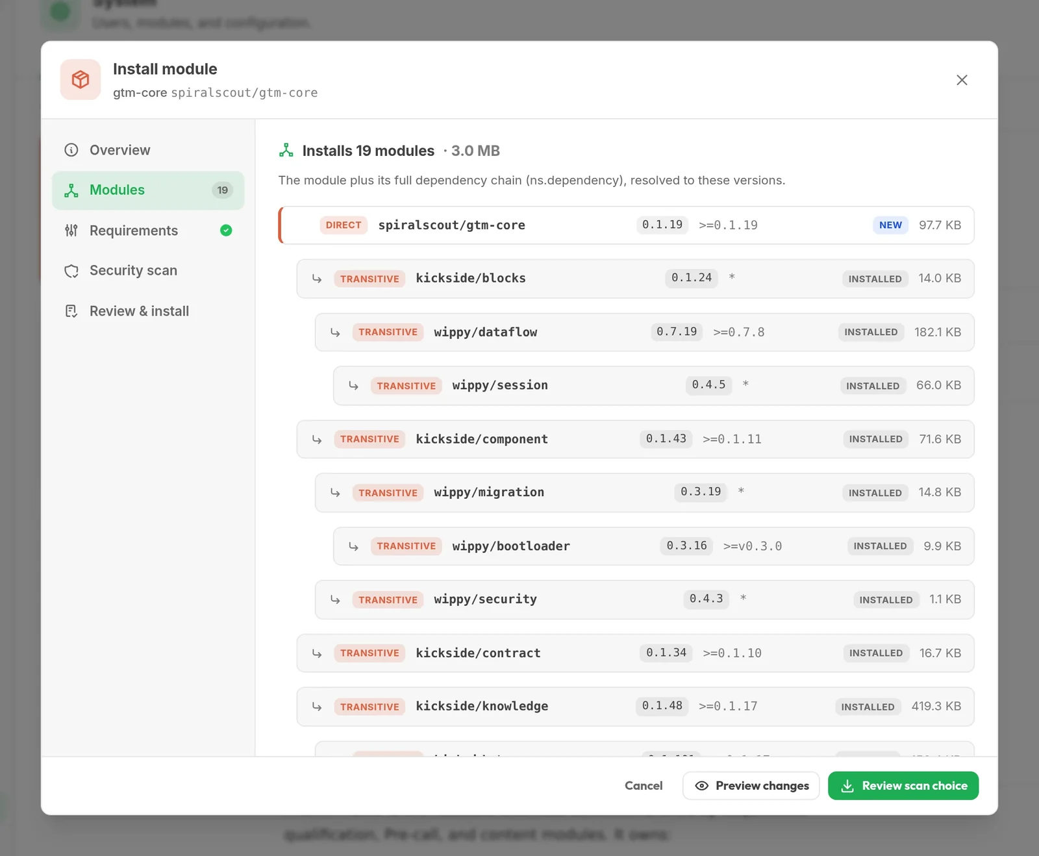Viewport: 1039px width, 856px height.
Task: Select the kickside/knowledge module row
Action: point(636,707)
